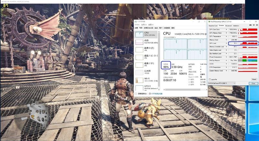Open PerfCap Reason sensor dropdown
Viewport: 259px width, 141px height.
point(226,61)
